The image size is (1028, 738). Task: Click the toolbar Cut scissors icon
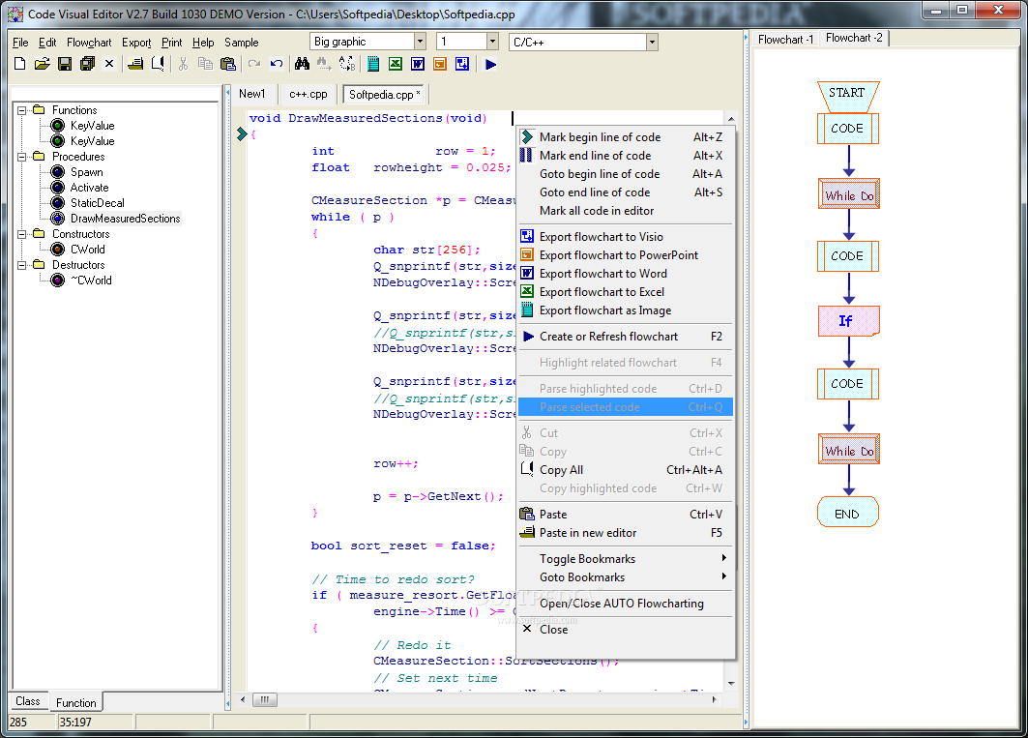[184, 64]
